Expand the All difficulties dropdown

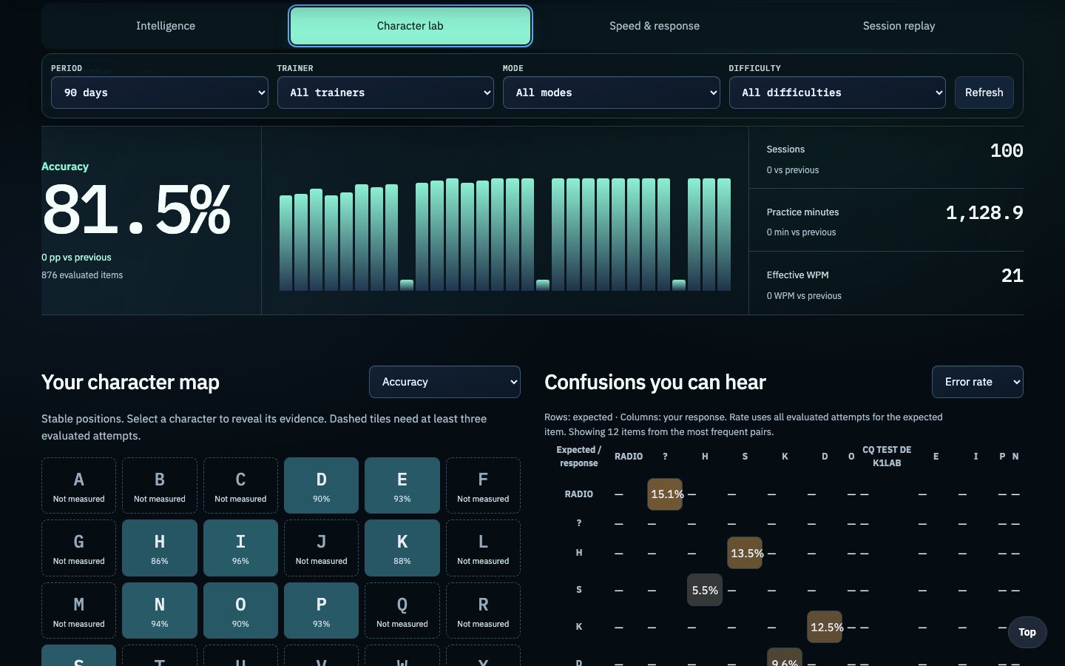tap(837, 92)
